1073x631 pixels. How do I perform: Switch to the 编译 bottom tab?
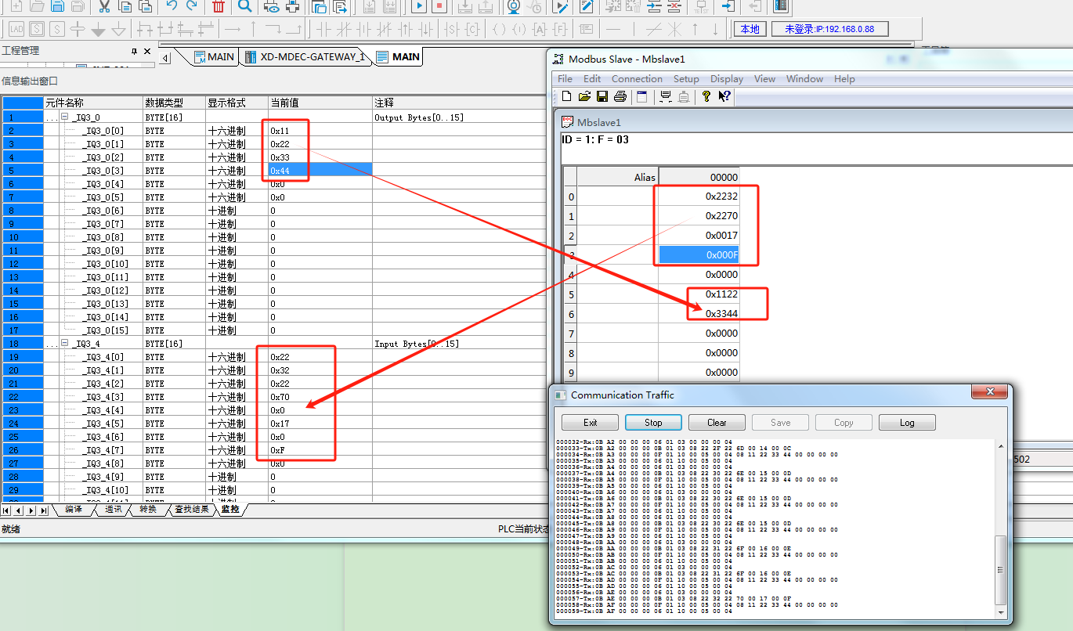[74, 510]
